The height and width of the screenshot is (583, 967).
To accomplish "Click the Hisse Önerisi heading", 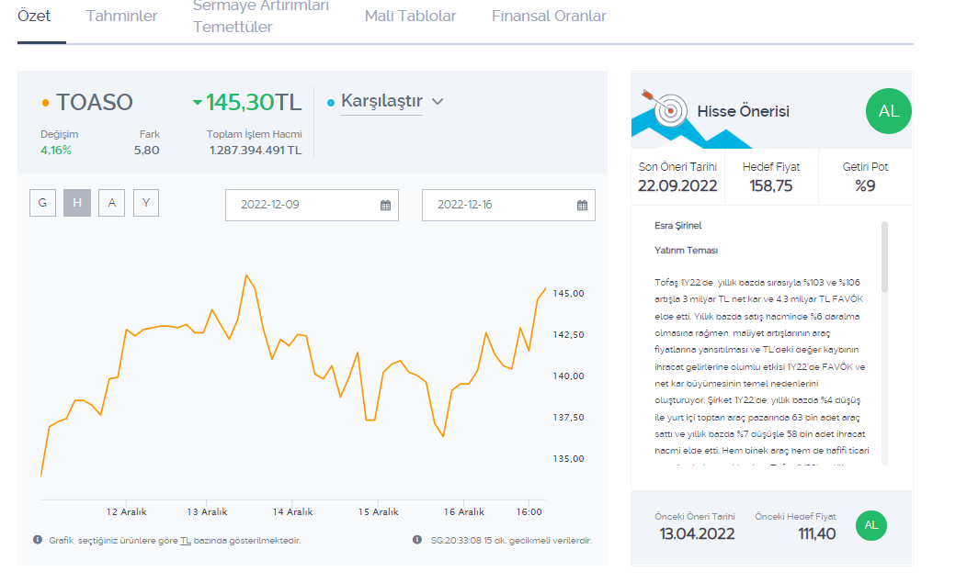I will [x=743, y=111].
